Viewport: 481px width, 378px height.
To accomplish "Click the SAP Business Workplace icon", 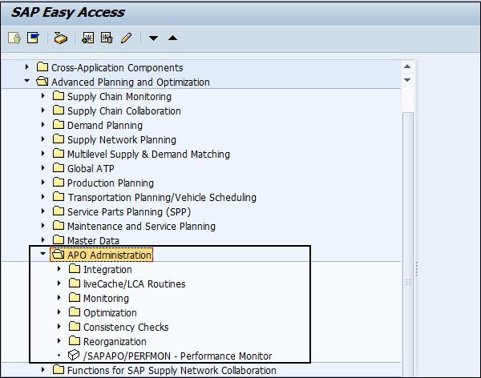I will (x=61, y=38).
